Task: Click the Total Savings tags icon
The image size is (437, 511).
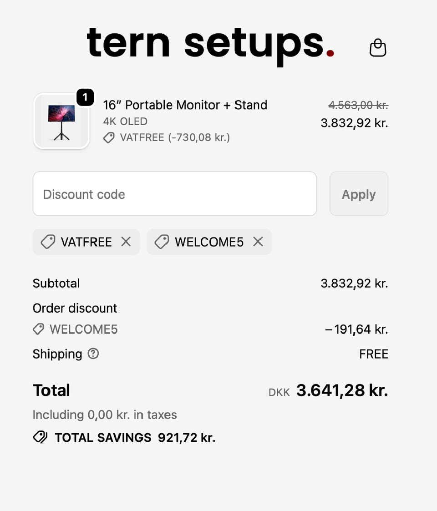Action: click(x=40, y=437)
